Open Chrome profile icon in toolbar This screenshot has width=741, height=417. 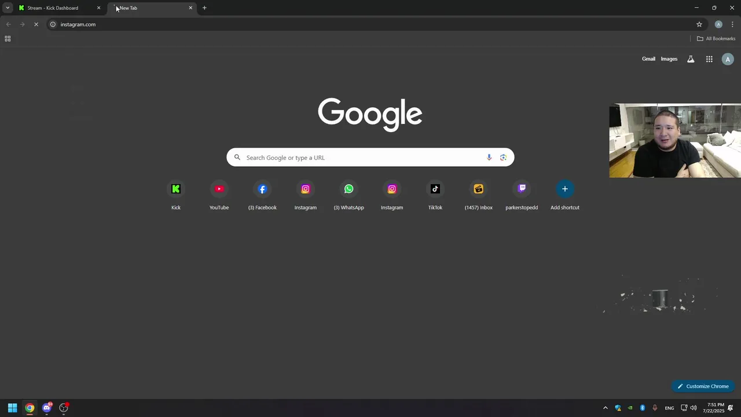[x=718, y=24]
